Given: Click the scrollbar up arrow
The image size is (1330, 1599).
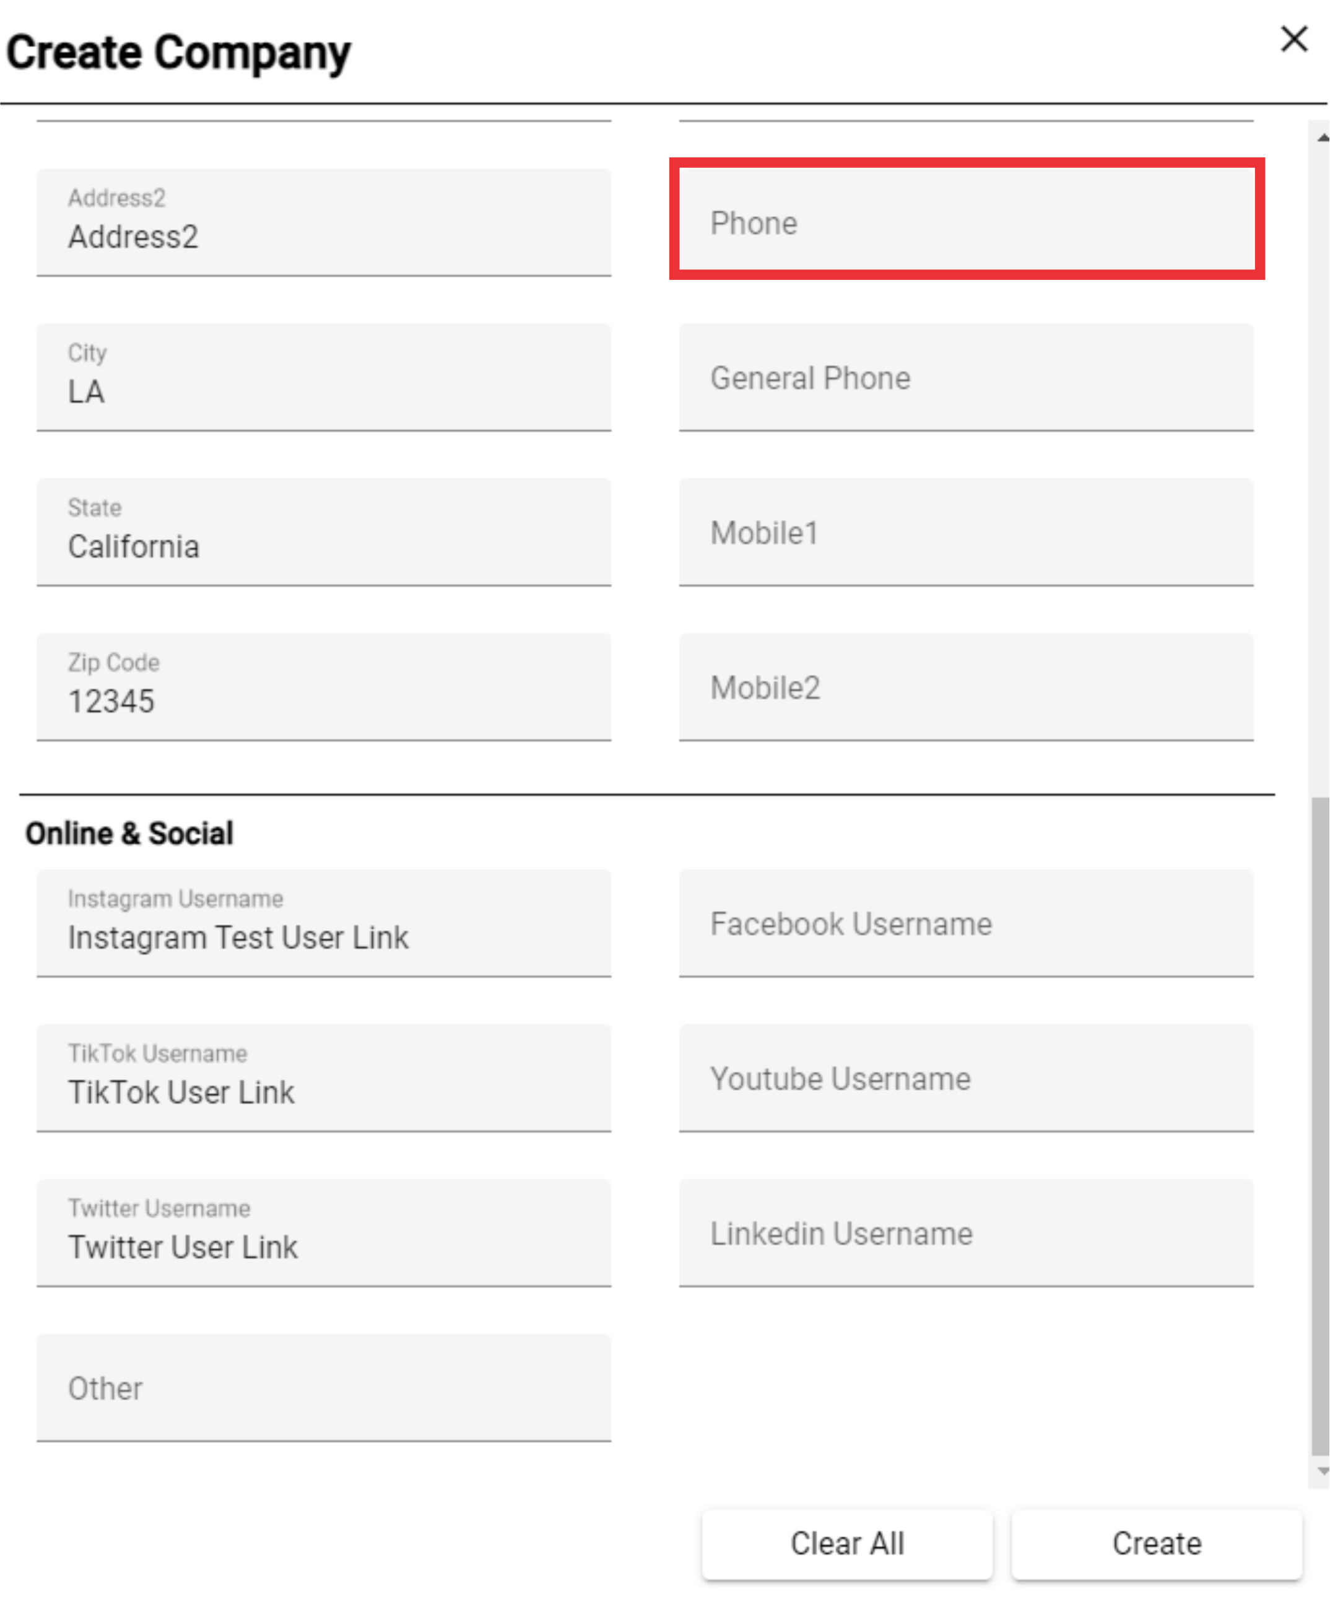Looking at the screenshot, I should pos(1323,138).
